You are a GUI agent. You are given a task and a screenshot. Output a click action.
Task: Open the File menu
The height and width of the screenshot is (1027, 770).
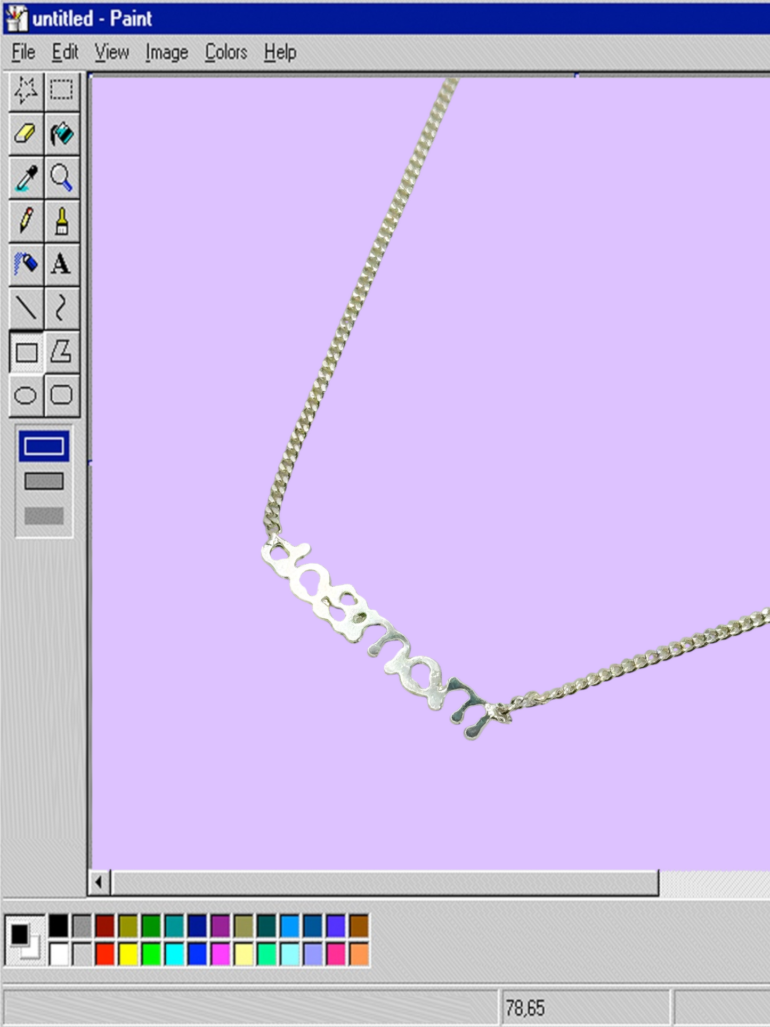[x=23, y=52]
